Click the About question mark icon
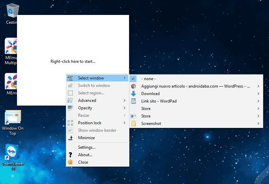Screen dimensions: 269x184 pos(70,155)
